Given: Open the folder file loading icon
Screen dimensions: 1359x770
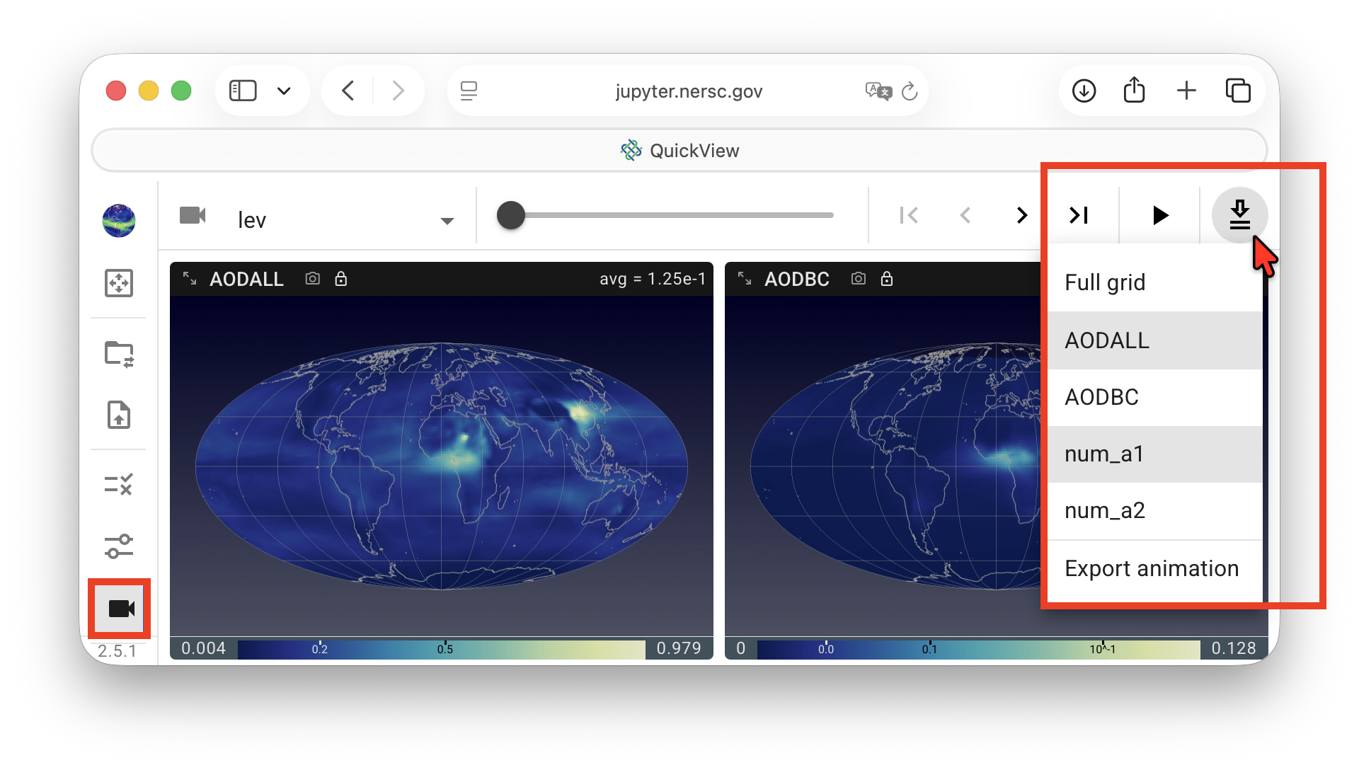Looking at the screenshot, I should click(x=119, y=353).
